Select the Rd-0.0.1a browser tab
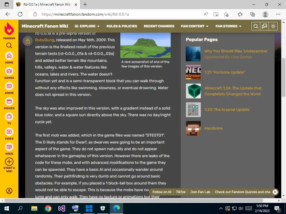 click(47, 4)
